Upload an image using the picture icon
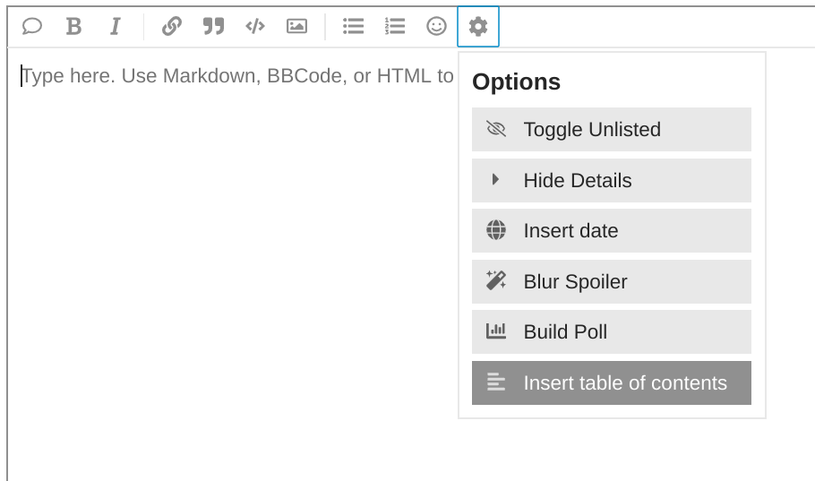The image size is (815, 481). tap(296, 27)
